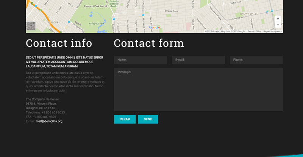Click Report a map error link
303x157 pixels.
pos(272,31)
